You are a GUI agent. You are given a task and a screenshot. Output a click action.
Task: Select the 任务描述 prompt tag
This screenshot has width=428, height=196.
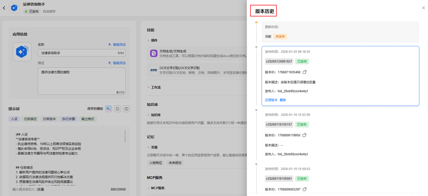tap(30, 119)
